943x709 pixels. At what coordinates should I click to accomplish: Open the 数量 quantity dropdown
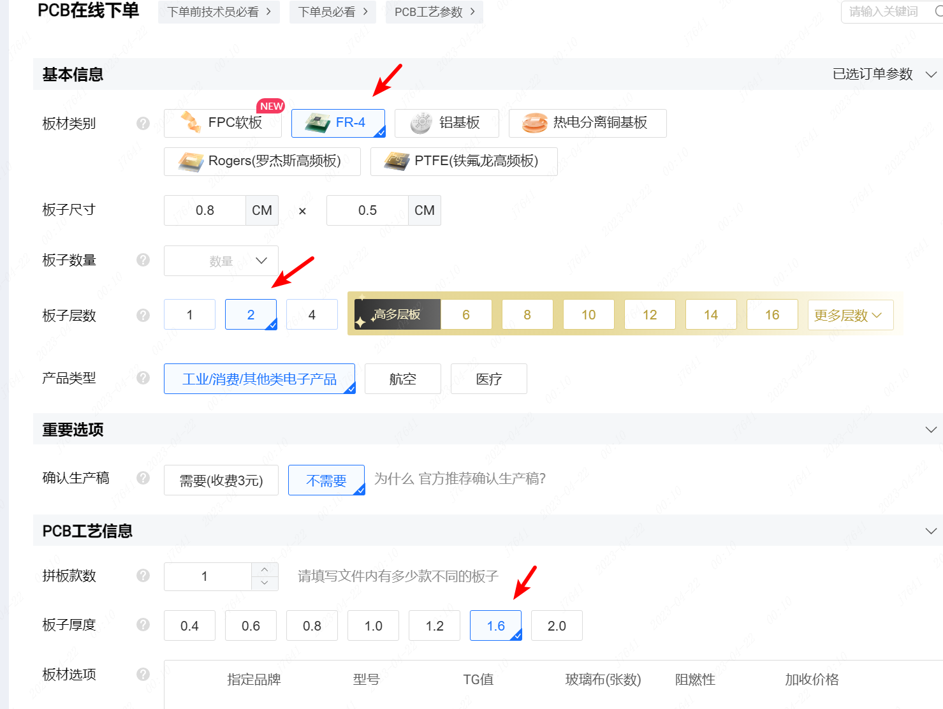click(x=221, y=261)
